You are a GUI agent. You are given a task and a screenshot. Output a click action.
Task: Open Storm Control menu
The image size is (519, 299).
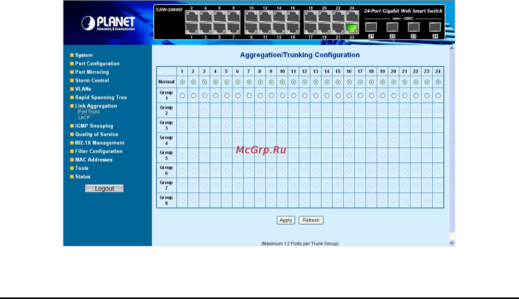92,80
